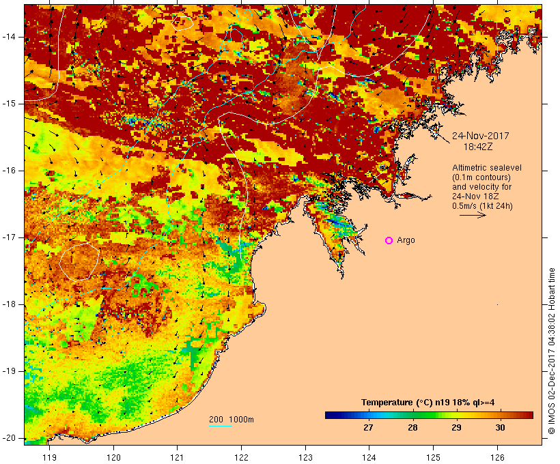Image resolution: width=560 pixels, height=464 pixels.
Task: Click the colorbar tick label '29'
Action: coord(456,428)
